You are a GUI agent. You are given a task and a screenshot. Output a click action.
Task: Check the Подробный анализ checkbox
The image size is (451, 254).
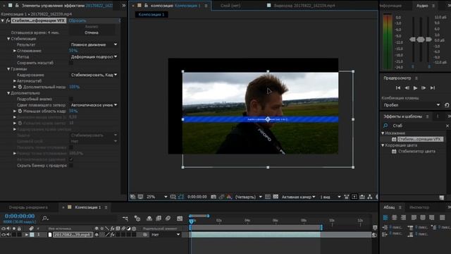[x=70, y=99]
